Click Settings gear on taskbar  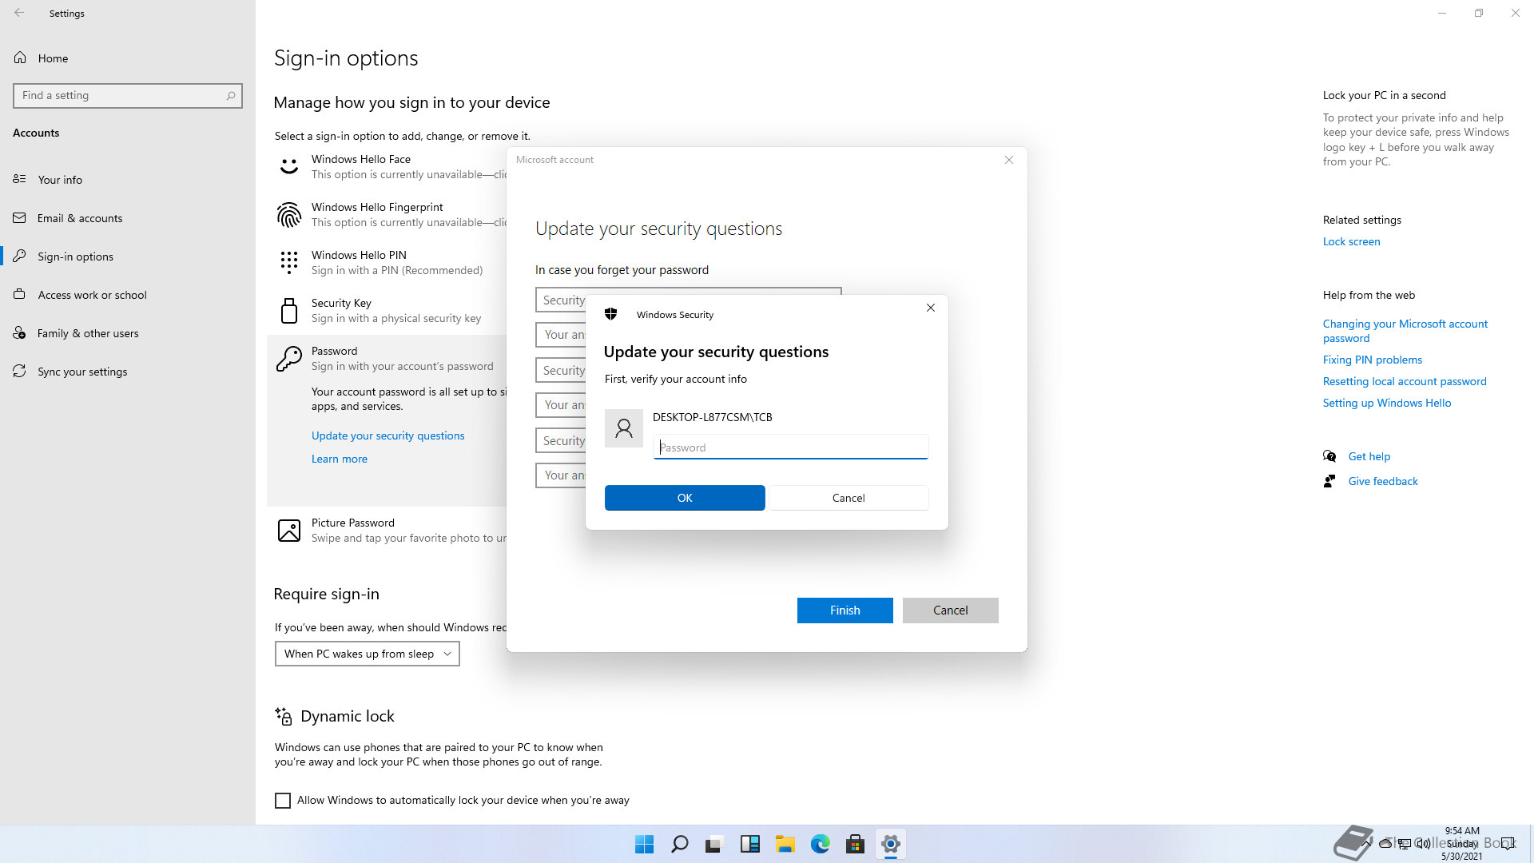(890, 844)
